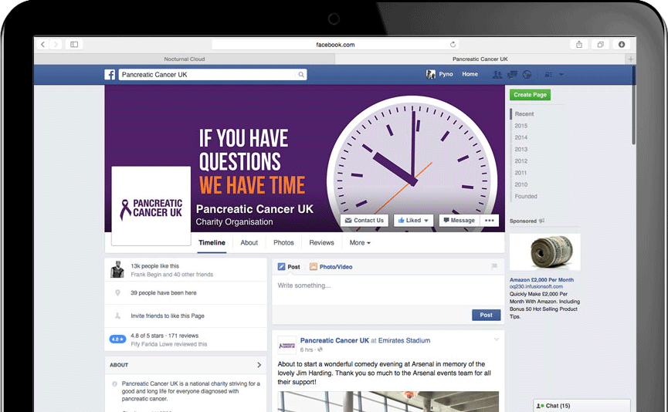This screenshot has height=412, width=668.
Task: Click the blue Post button
Action: (486, 315)
